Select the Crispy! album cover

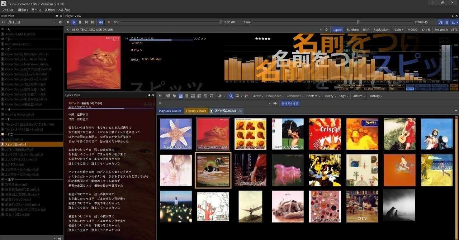coord(325,134)
